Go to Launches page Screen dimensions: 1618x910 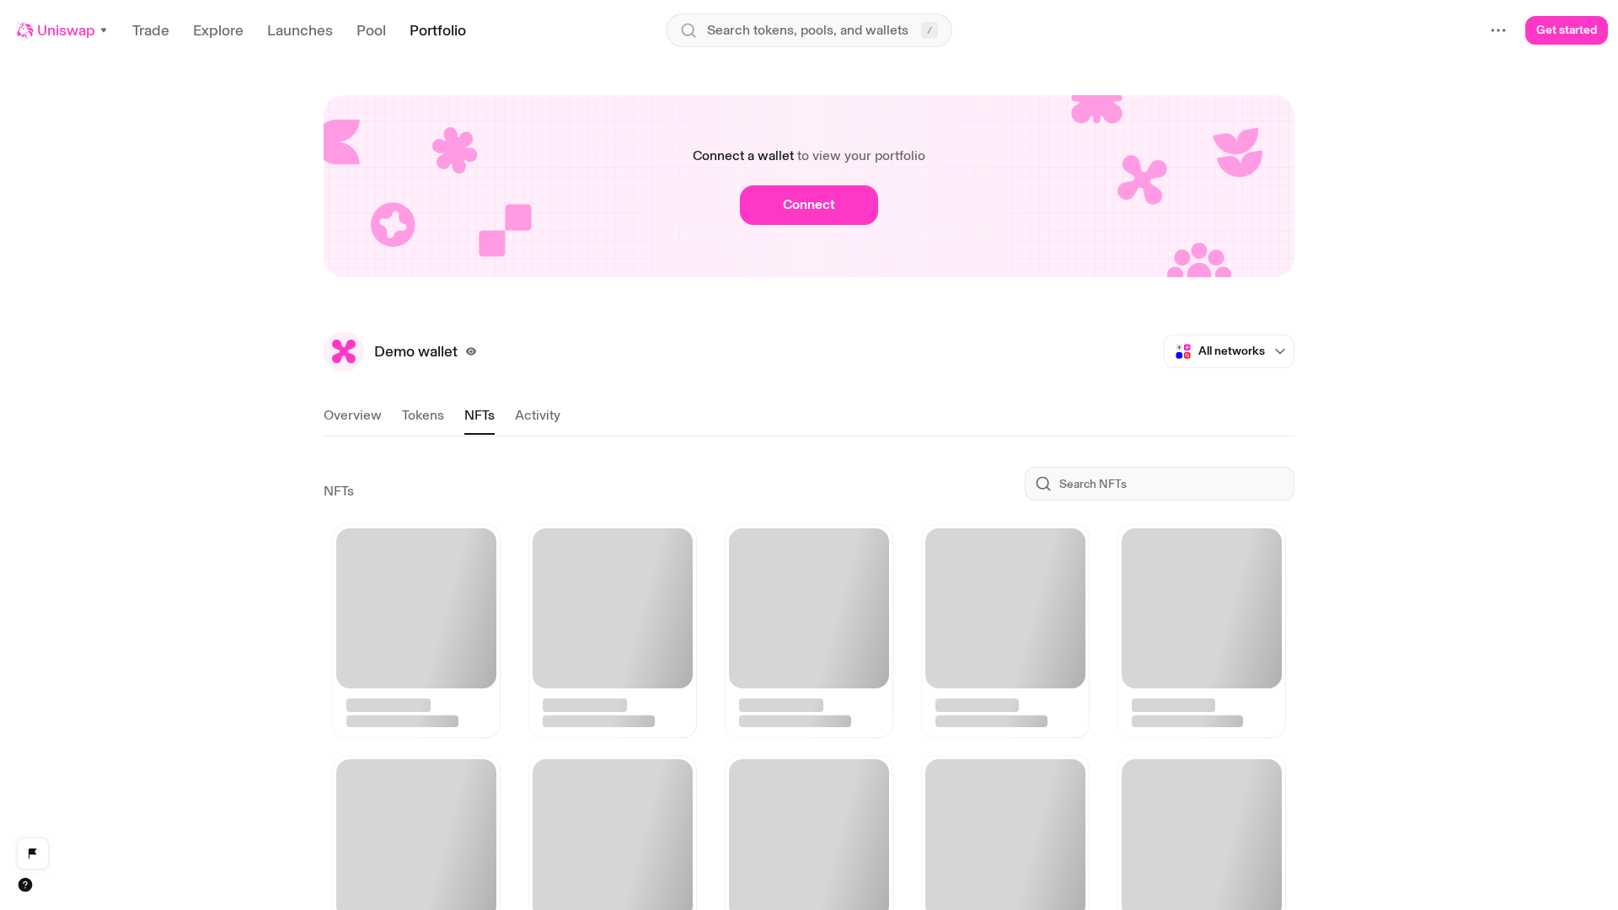(300, 30)
